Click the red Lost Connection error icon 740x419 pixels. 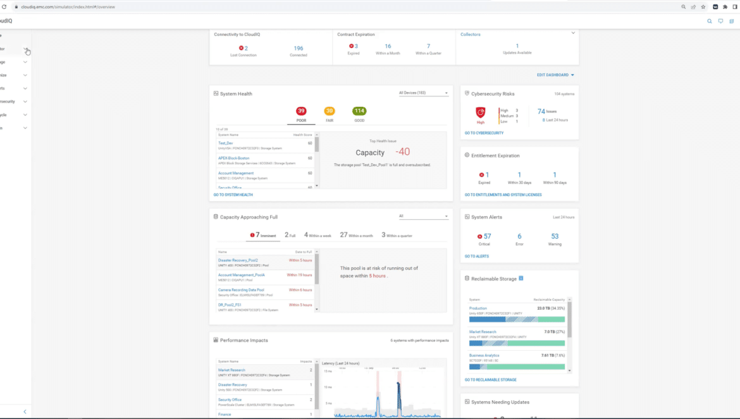click(x=241, y=48)
